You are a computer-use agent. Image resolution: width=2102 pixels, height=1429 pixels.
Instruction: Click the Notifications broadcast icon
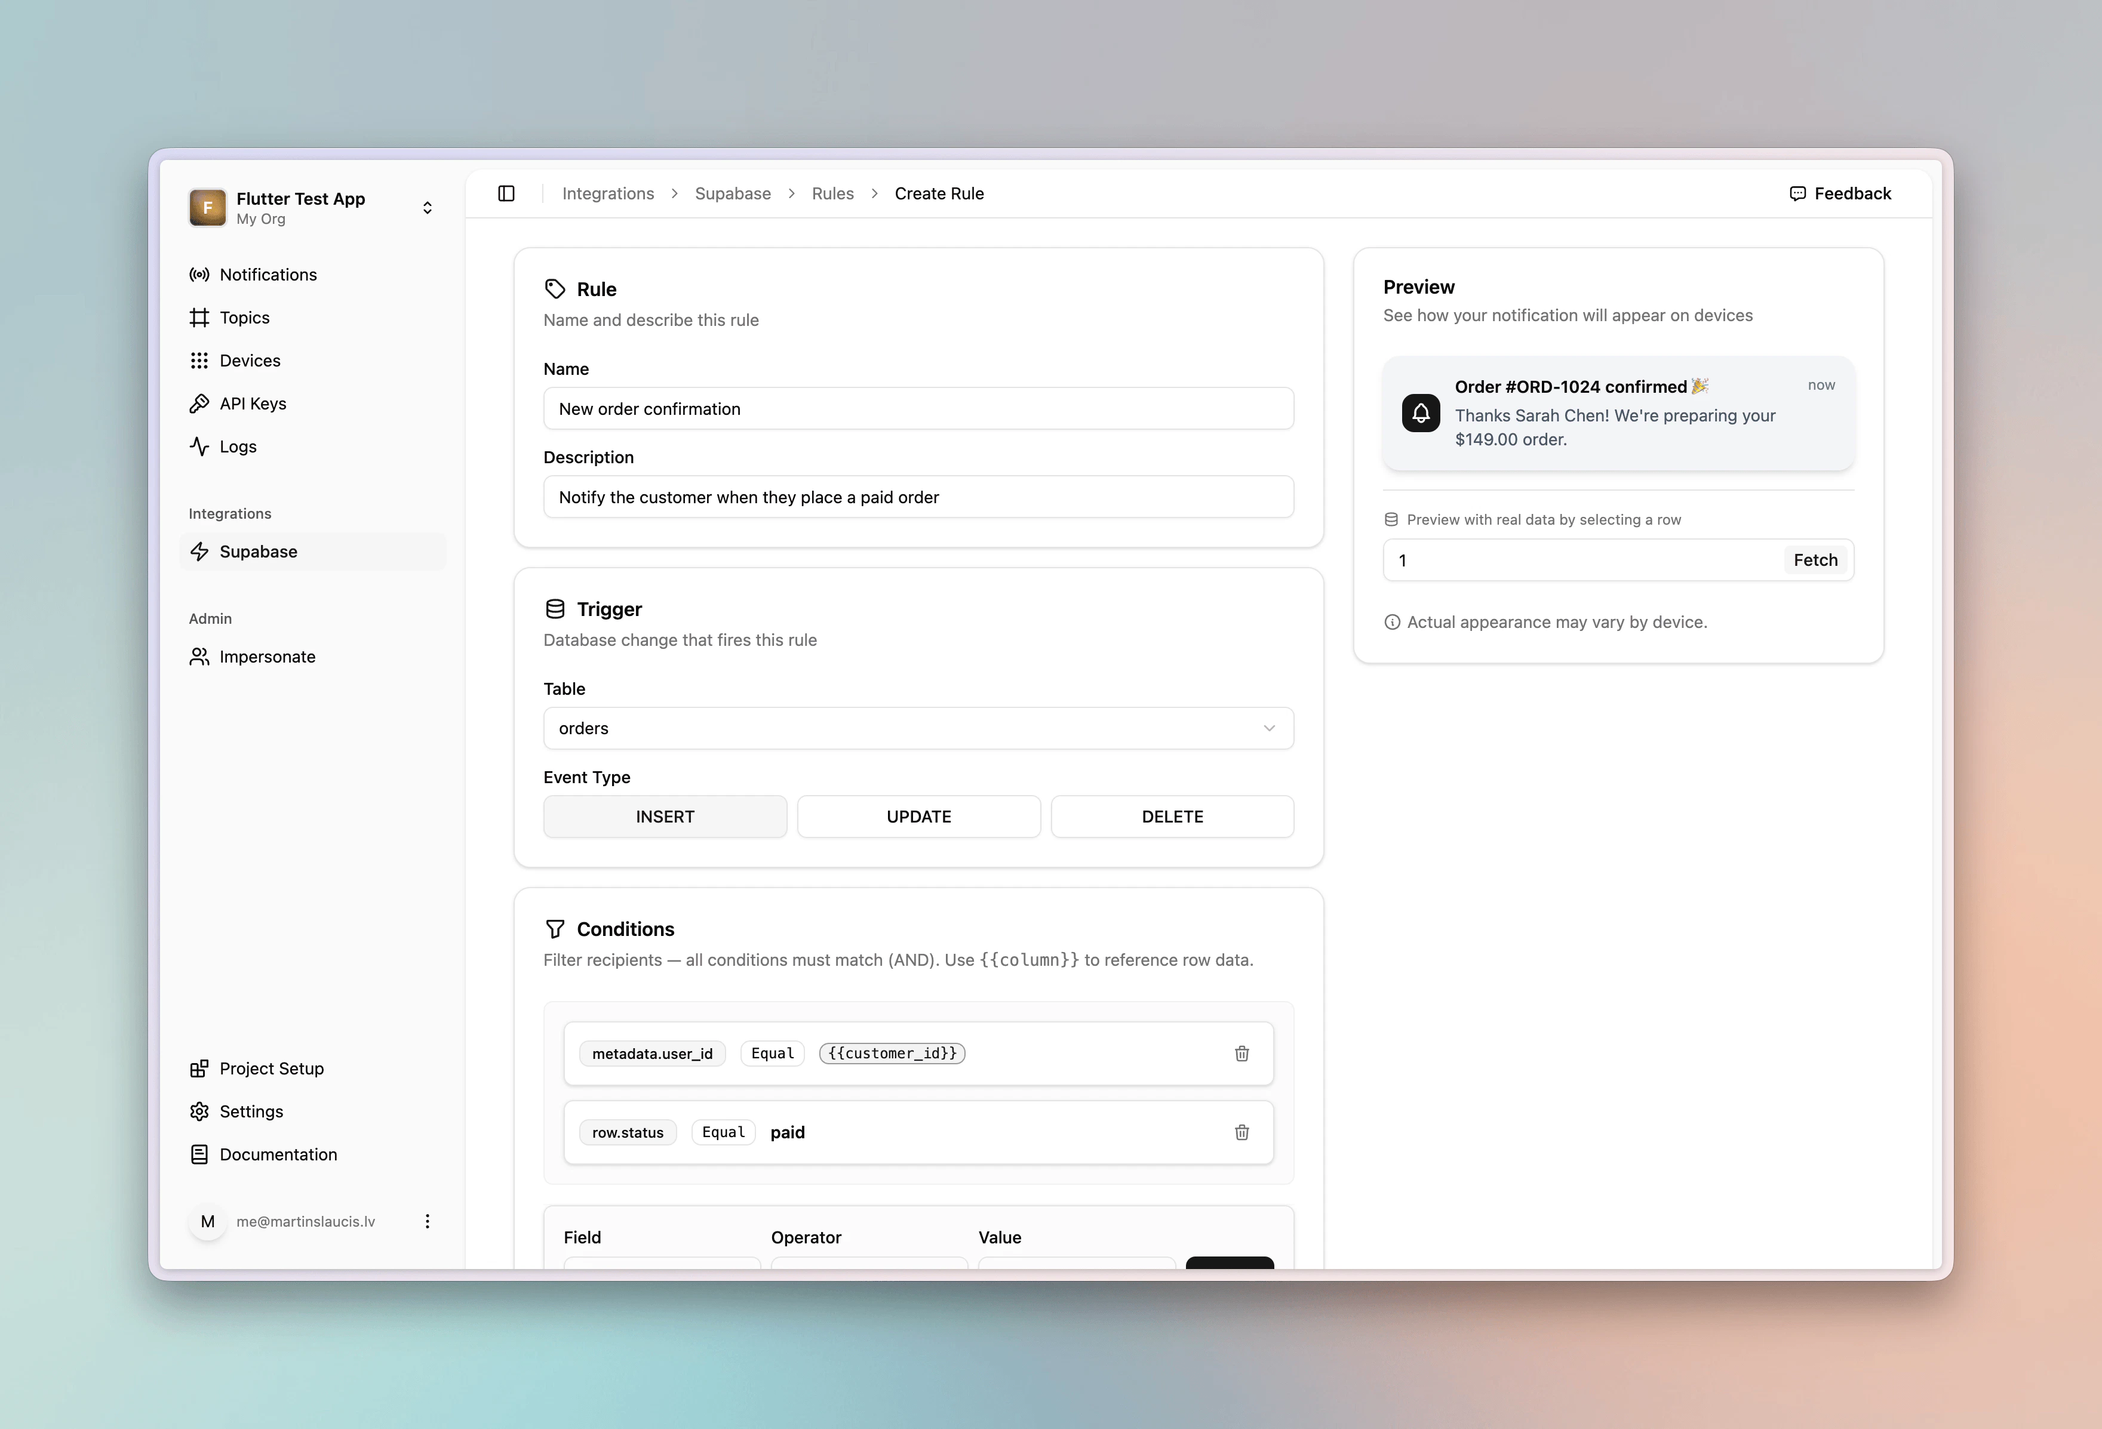coord(199,275)
